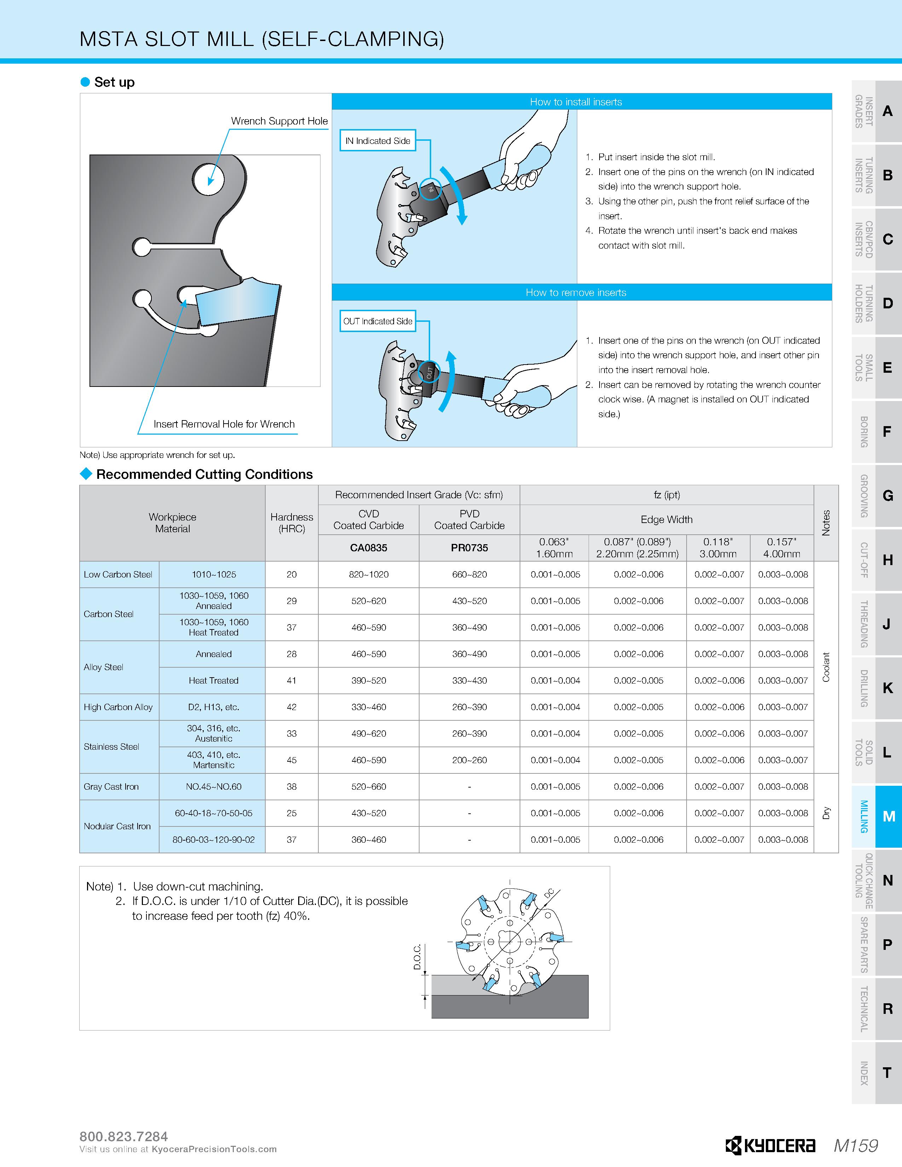Click the page title "MSTA SLOT MILL (SELF-CLAMPING)"
Viewport: 902px width, 1167px height.
pyautogui.click(x=262, y=39)
